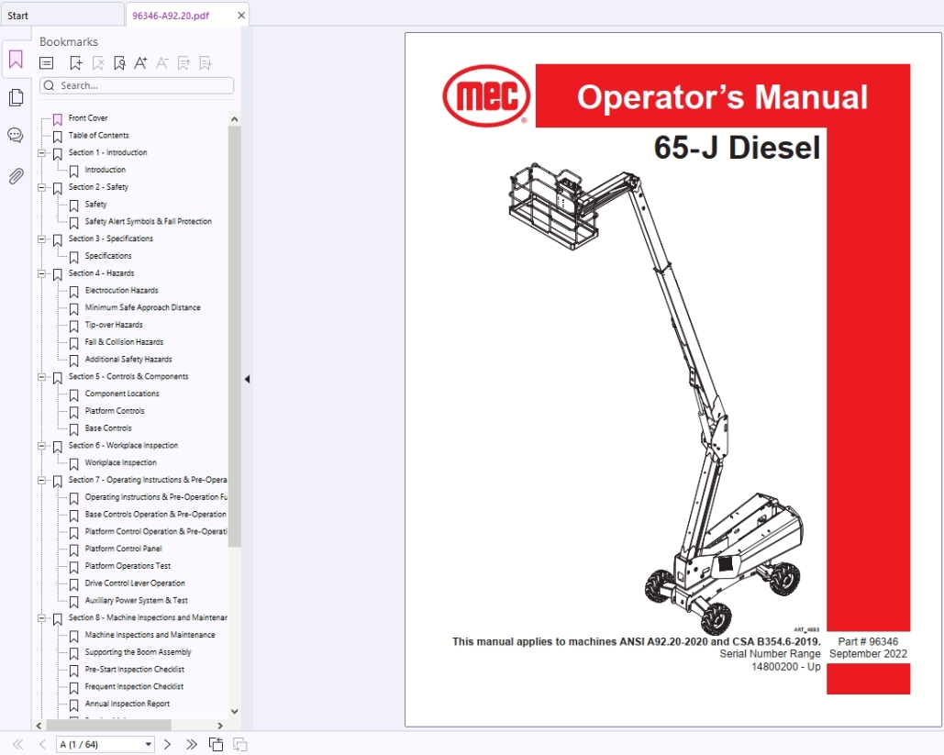Open the Comments panel icon

pos(16,136)
